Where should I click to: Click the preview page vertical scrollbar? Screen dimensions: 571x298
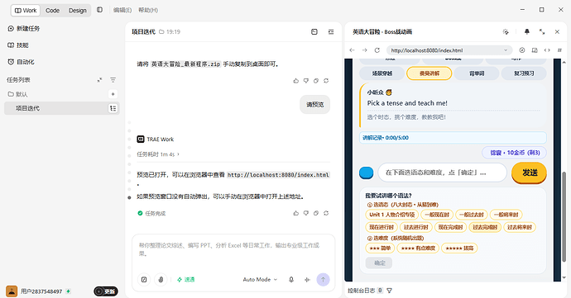tap(564, 216)
